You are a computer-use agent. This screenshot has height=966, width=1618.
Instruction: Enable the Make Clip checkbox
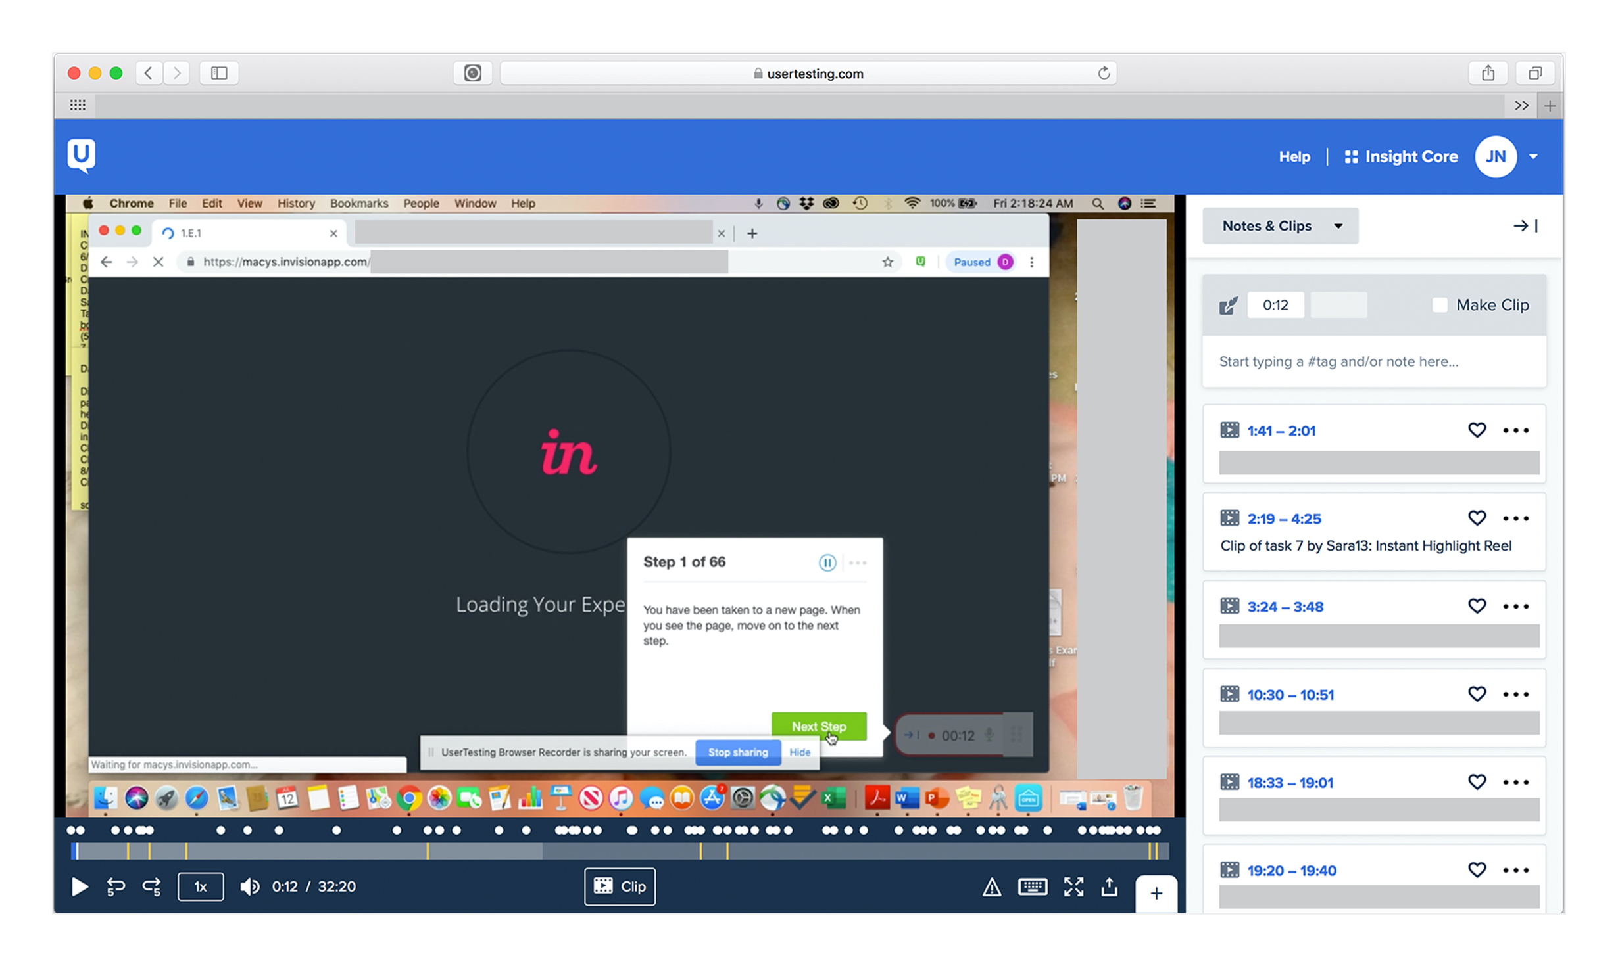[1439, 305]
